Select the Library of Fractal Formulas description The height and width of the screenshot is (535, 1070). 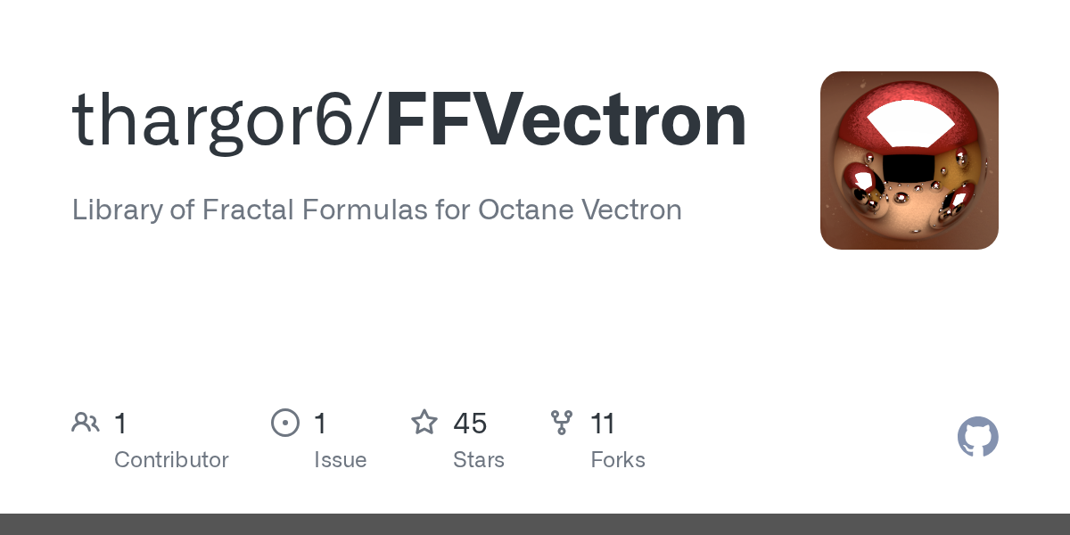point(377,210)
